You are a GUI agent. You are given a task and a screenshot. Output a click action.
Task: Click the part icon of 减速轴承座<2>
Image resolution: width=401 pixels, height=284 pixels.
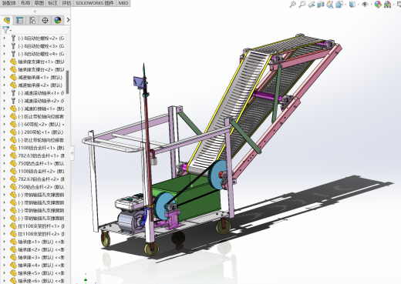(x=13, y=85)
